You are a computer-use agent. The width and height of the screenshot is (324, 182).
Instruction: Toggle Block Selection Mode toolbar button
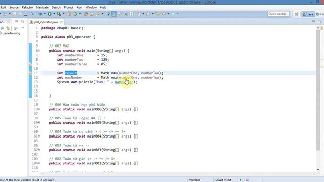[x=126, y=14]
